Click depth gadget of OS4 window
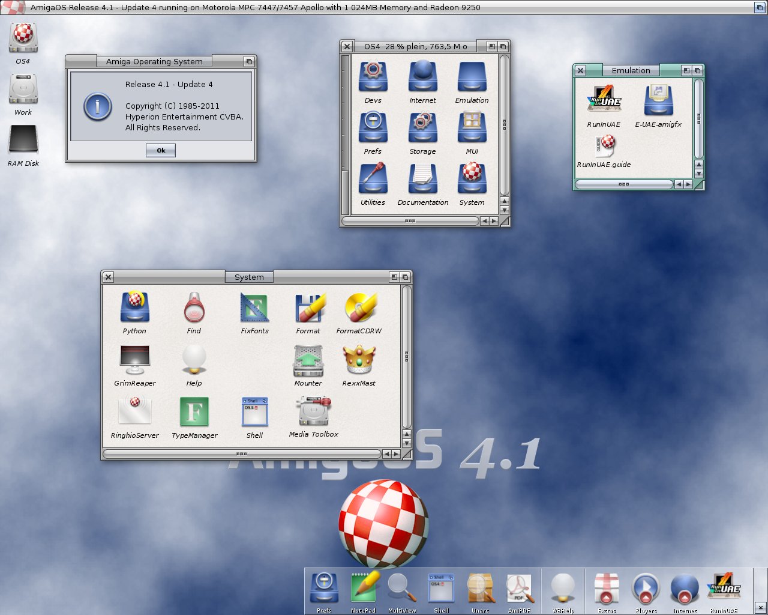 click(503, 46)
